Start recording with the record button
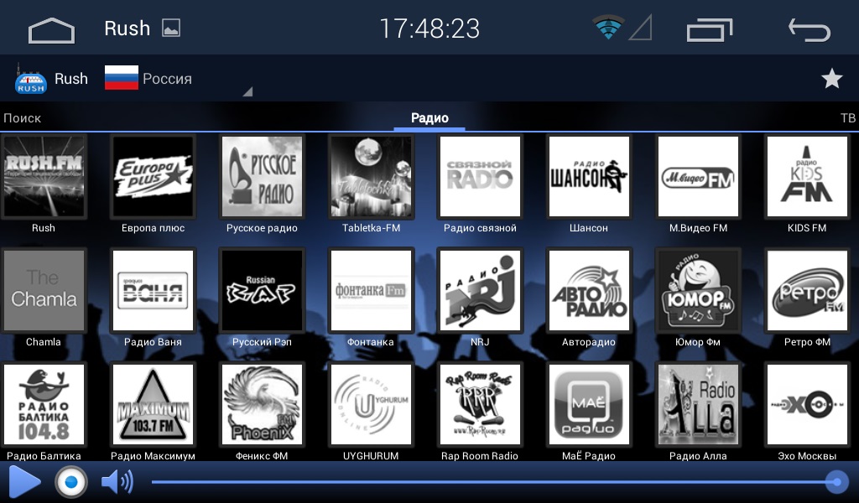The image size is (859, 503). pyautogui.click(x=71, y=482)
